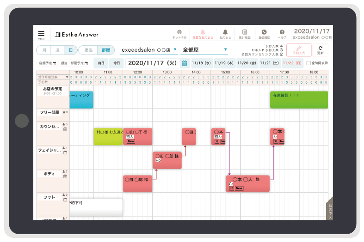Click the お知らせ bell icon

[x=225, y=33]
